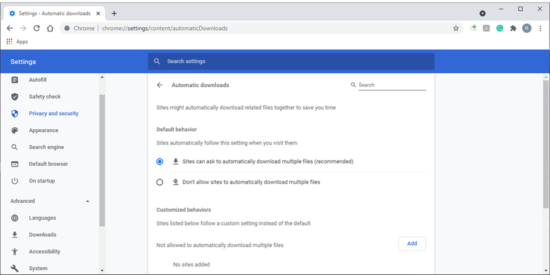
Task: Switch to Settings - Automatic downloads tab
Action: tap(55, 13)
